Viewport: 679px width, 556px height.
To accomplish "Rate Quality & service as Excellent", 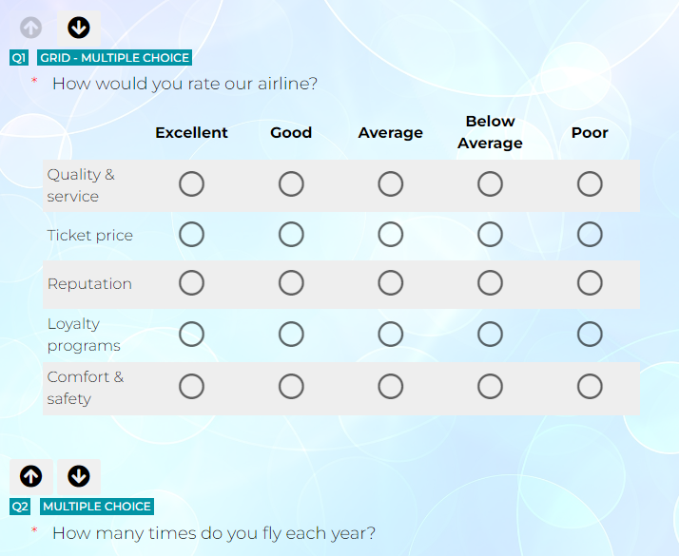I will [x=191, y=184].
